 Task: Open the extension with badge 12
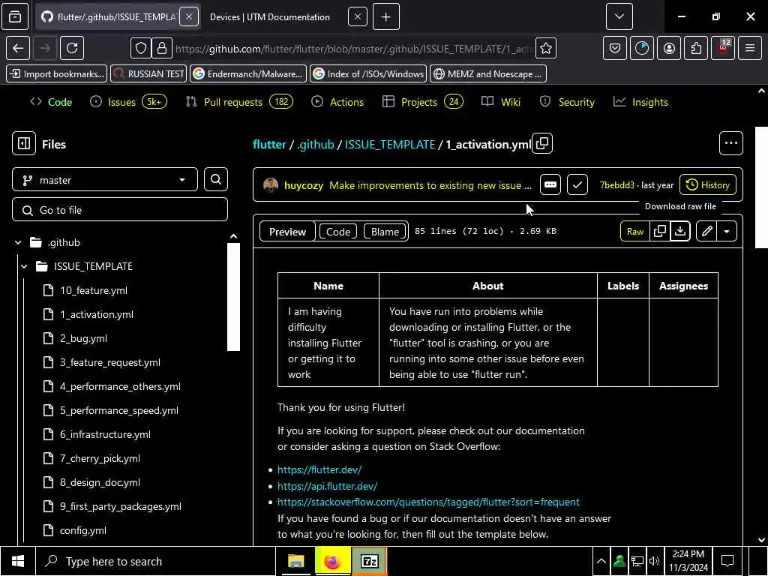(x=723, y=48)
